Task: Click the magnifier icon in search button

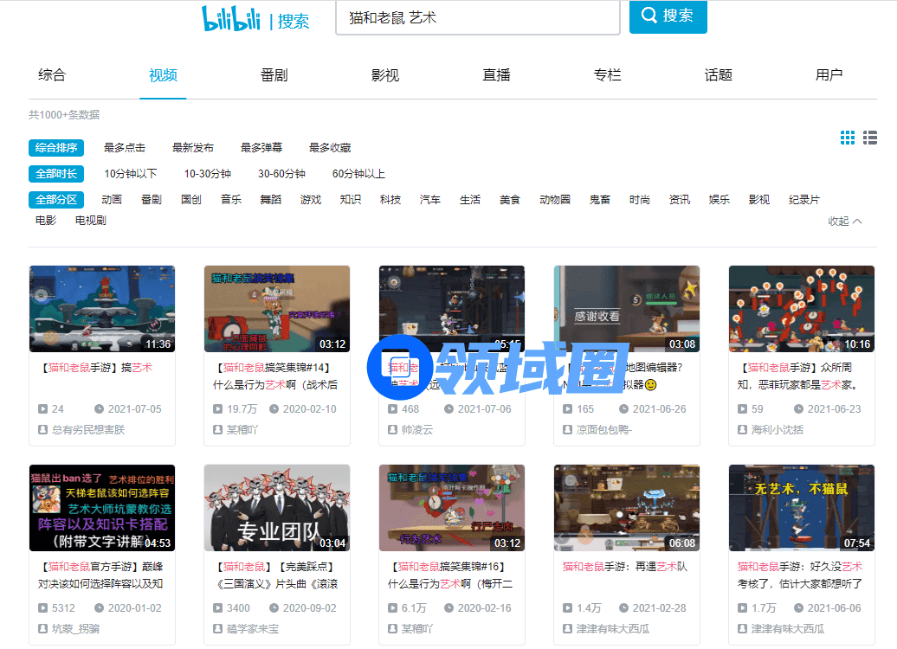Action: tap(649, 16)
